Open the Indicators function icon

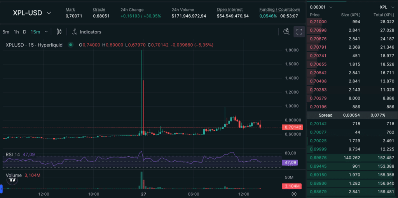75,32
